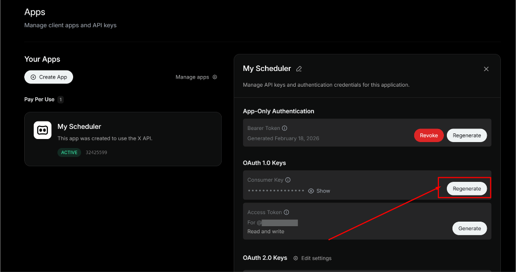Edit the My Scheduler name pencil icon

(x=299, y=69)
